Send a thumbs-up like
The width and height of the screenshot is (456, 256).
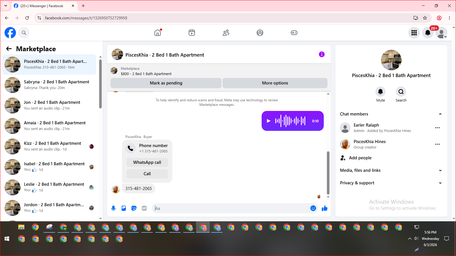(325, 208)
